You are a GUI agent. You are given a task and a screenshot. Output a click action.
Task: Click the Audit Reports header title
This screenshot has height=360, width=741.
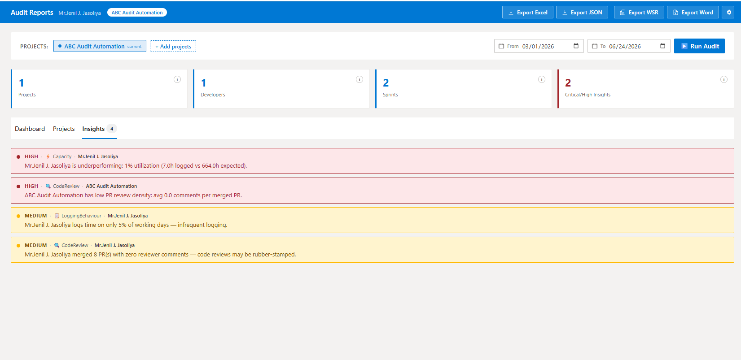pyautogui.click(x=32, y=13)
